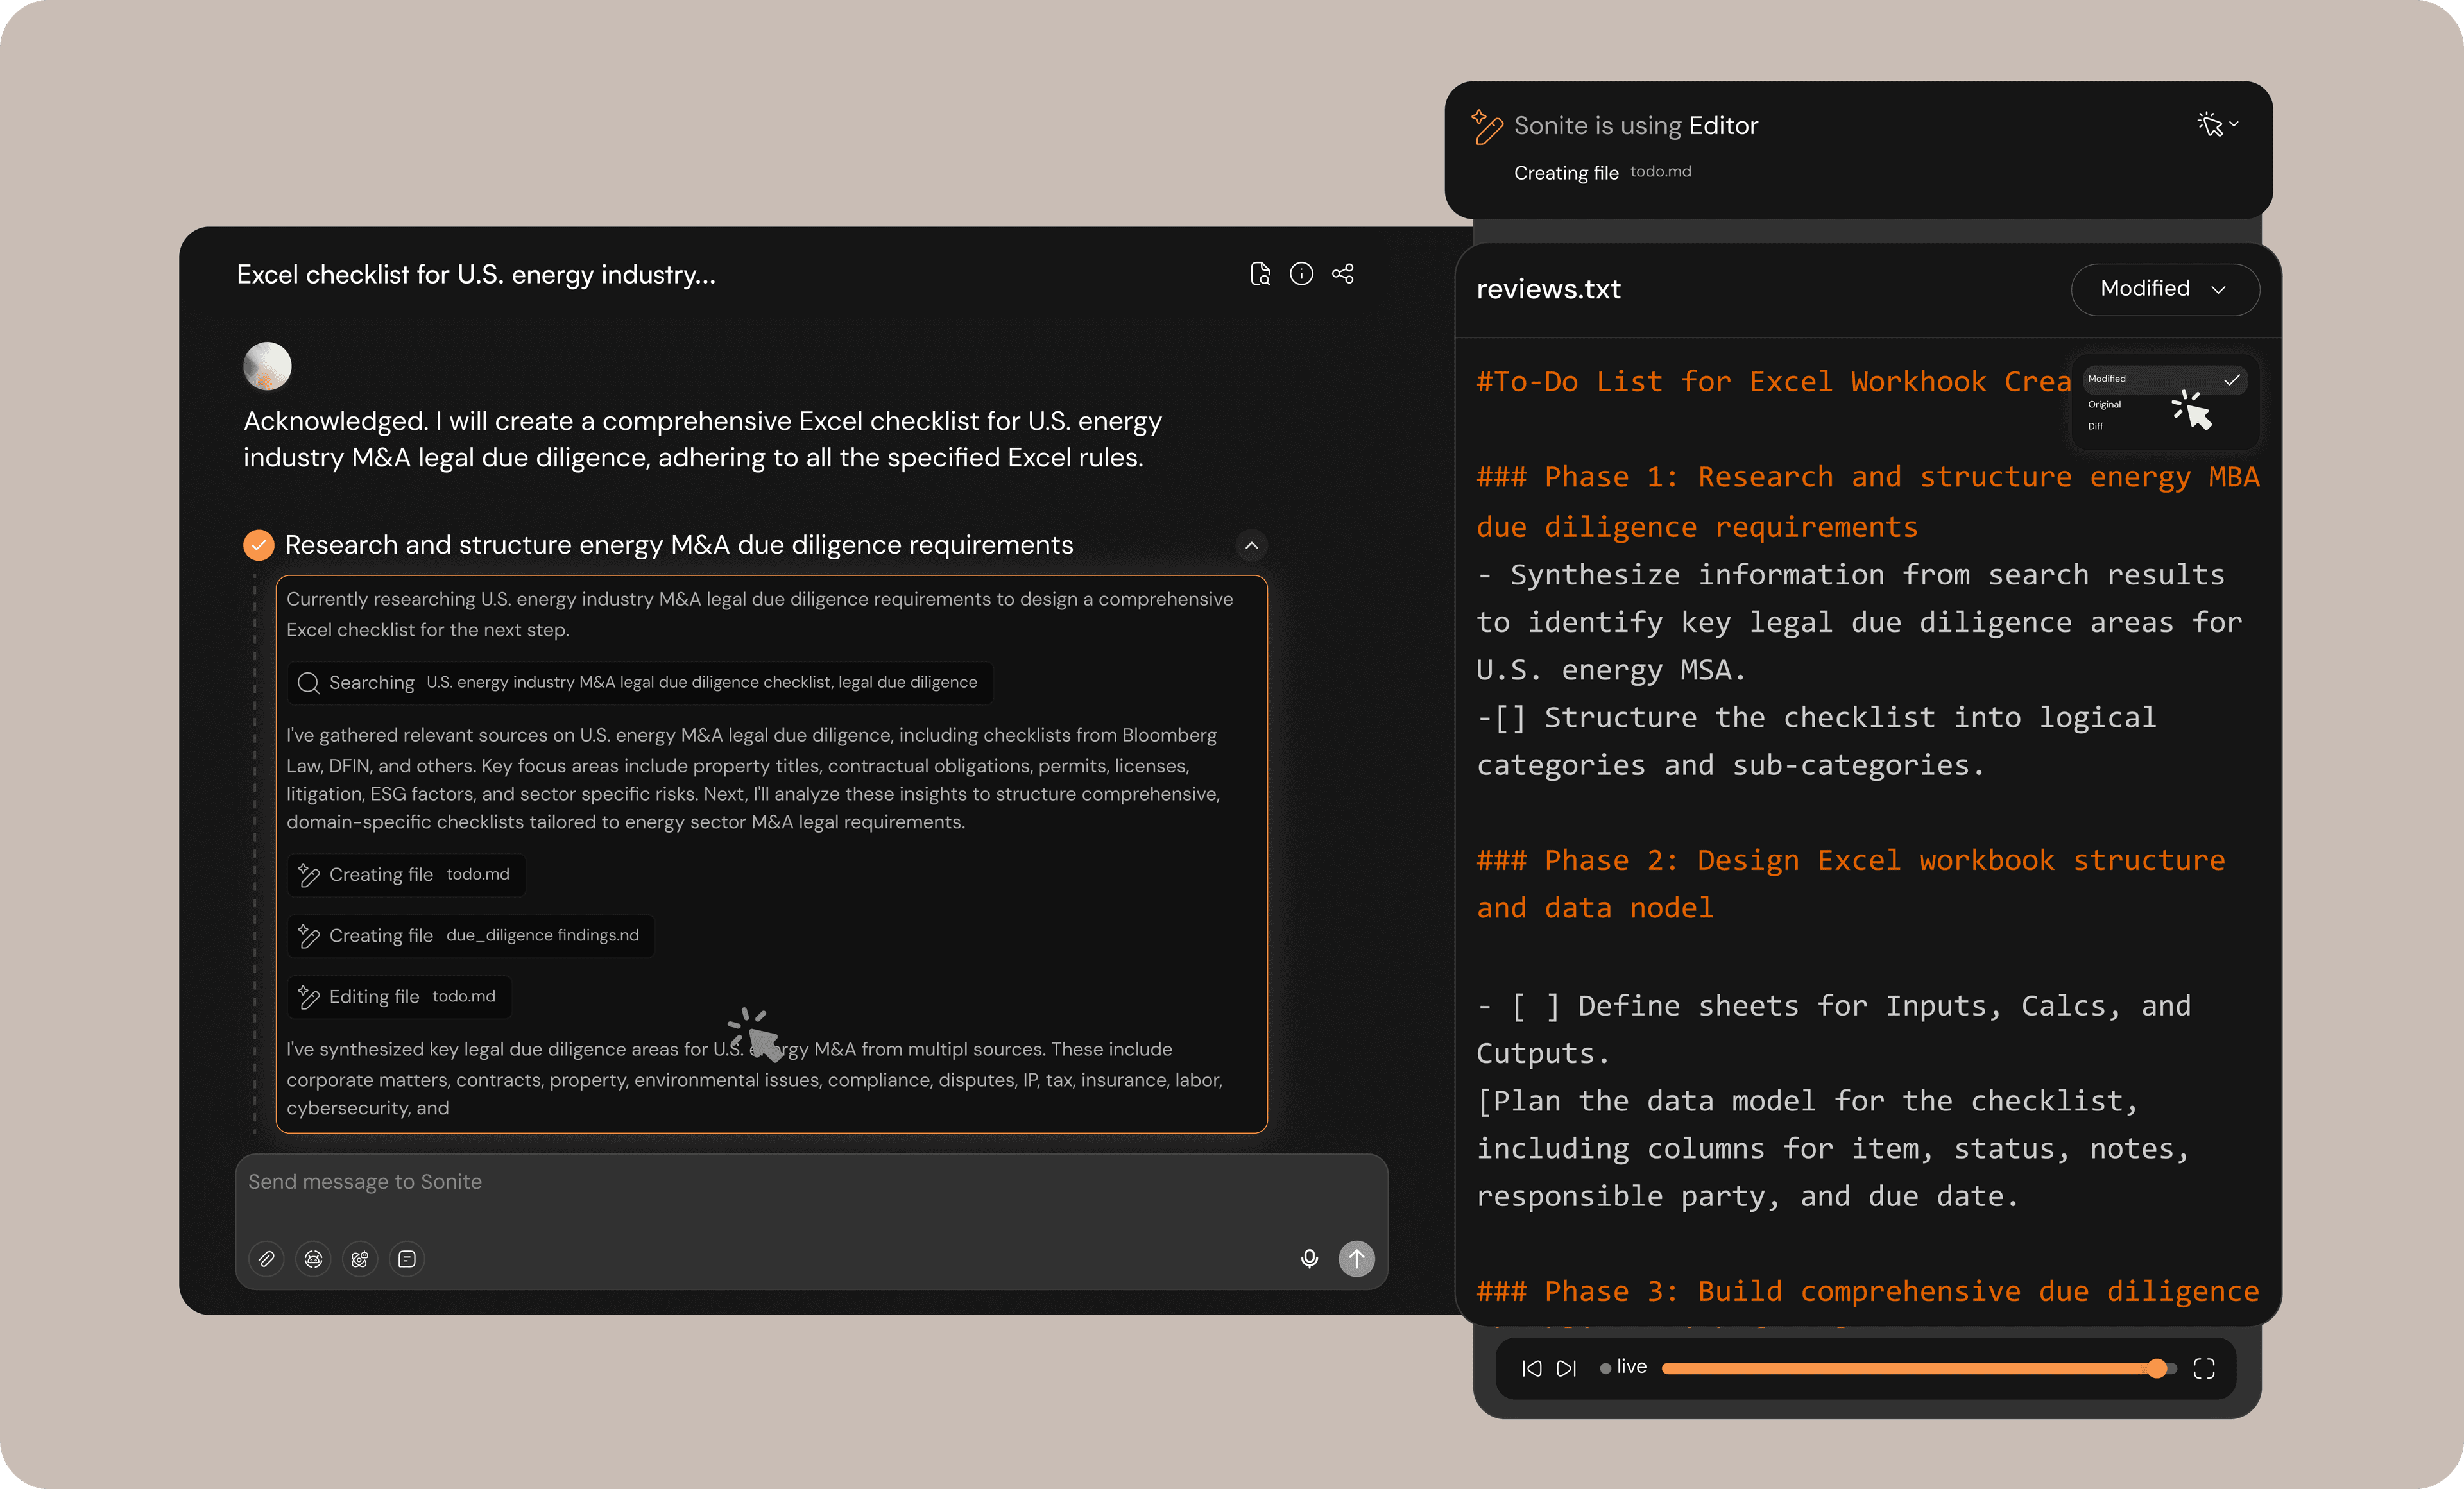
Task: Collapse the research task section chevron
Action: (x=1251, y=545)
